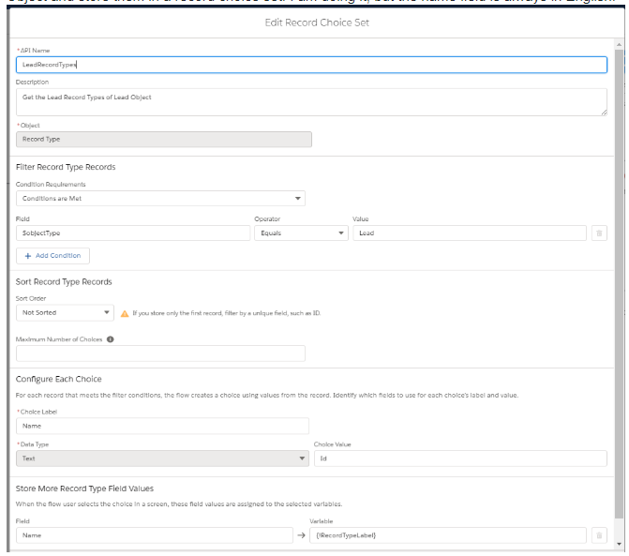Click the warning icon next to Sort Order
This screenshot has height=556, width=629.
(125, 313)
